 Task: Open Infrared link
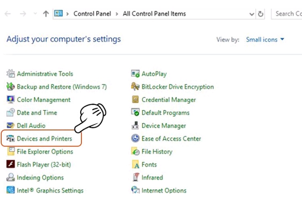click(152, 178)
